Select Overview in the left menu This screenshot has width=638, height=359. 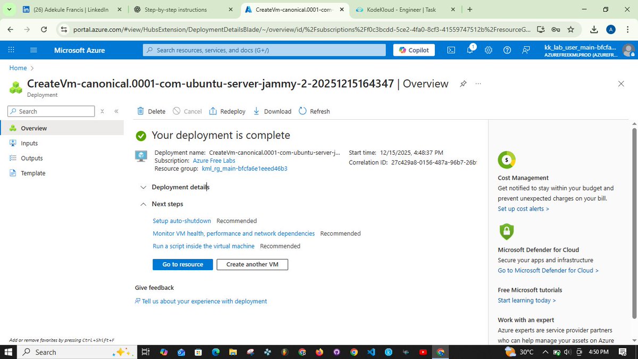pos(62,128)
